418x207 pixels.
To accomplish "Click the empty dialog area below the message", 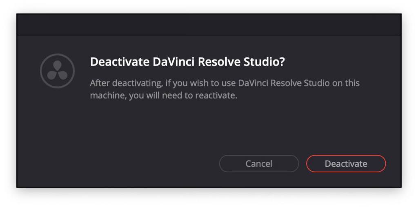I will coord(209,125).
